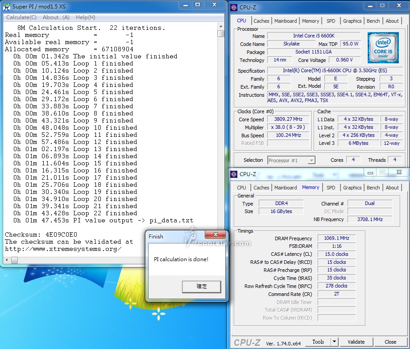Select Memory tab in lower CPU-Z window
This screenshot has height=349, width=410.
pos(311,187)
